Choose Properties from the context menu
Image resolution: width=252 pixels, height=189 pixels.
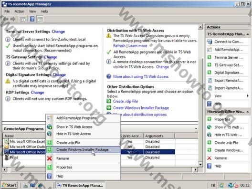pos(83,168)
